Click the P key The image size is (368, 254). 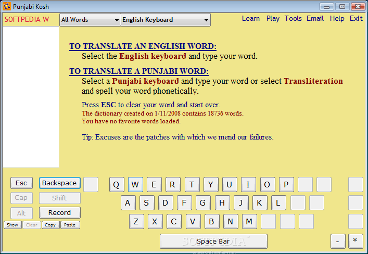tap(286, 185)
